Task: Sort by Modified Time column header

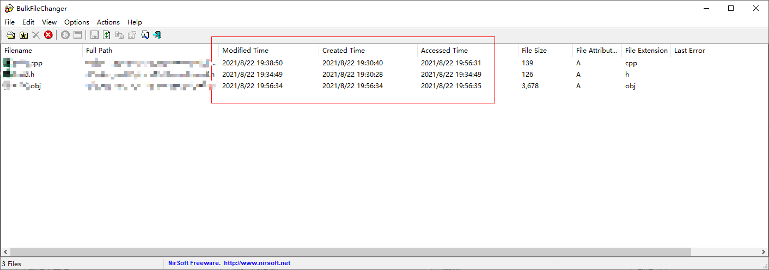Action: point(268,51)
